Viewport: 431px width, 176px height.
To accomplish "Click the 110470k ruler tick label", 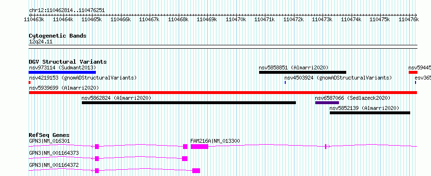I will click(235, 19).
